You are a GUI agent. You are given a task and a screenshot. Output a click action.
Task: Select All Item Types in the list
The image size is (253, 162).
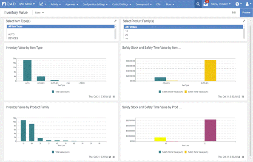tap(60, 26)
